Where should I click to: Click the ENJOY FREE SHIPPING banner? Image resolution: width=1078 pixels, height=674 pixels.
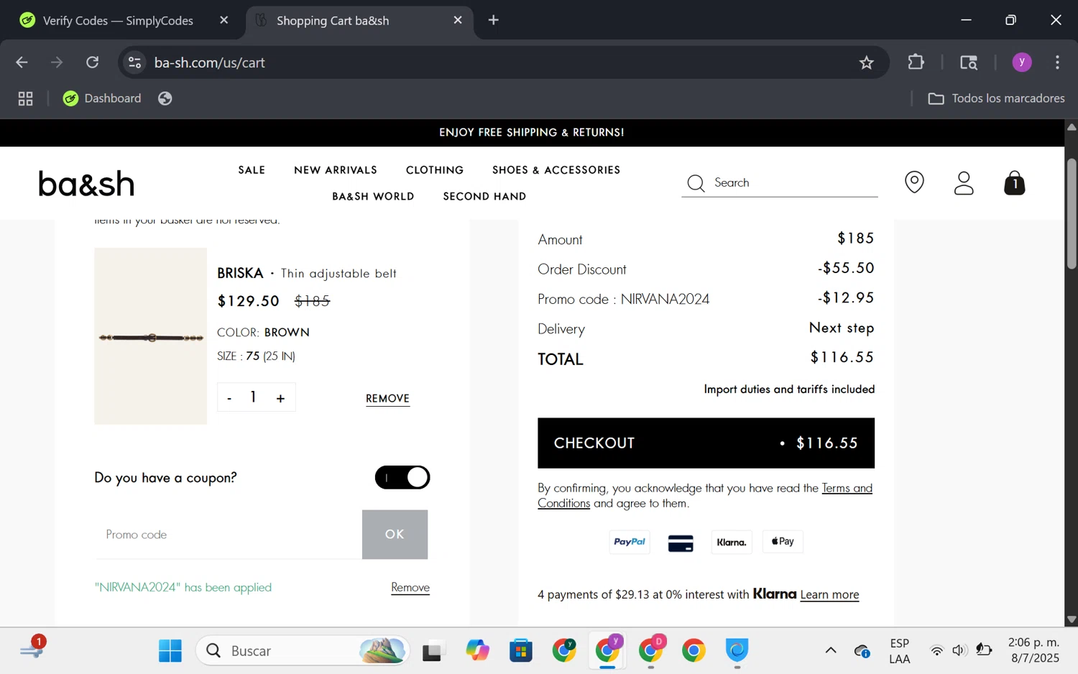[x=532, y=132]
